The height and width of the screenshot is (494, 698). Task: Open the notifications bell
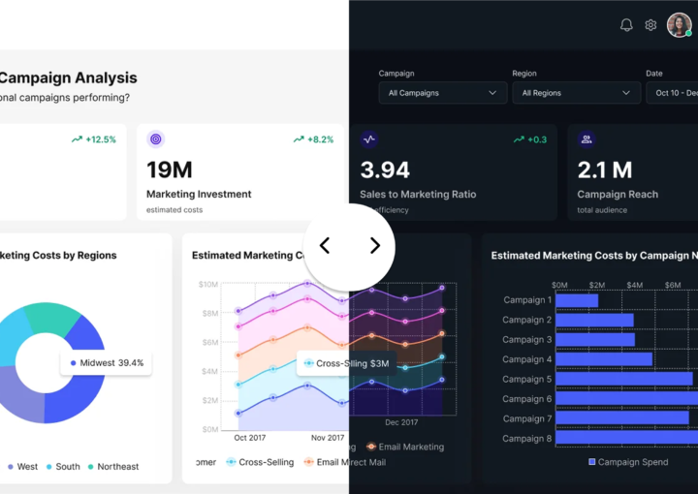[x=626, y=25]
